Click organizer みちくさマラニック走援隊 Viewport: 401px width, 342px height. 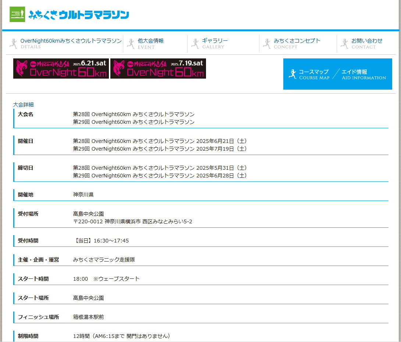pos(104,260)
